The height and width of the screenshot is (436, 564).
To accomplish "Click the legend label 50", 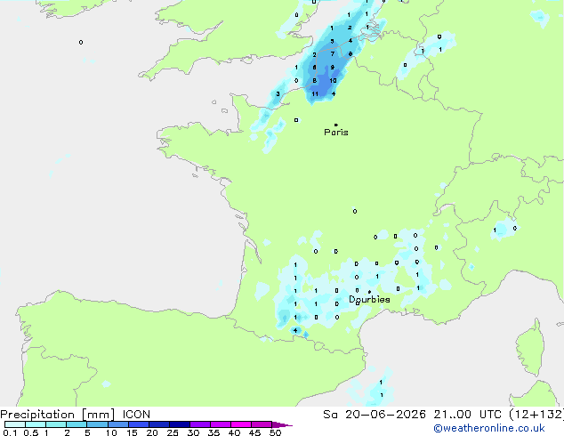I will pos(276,432).
